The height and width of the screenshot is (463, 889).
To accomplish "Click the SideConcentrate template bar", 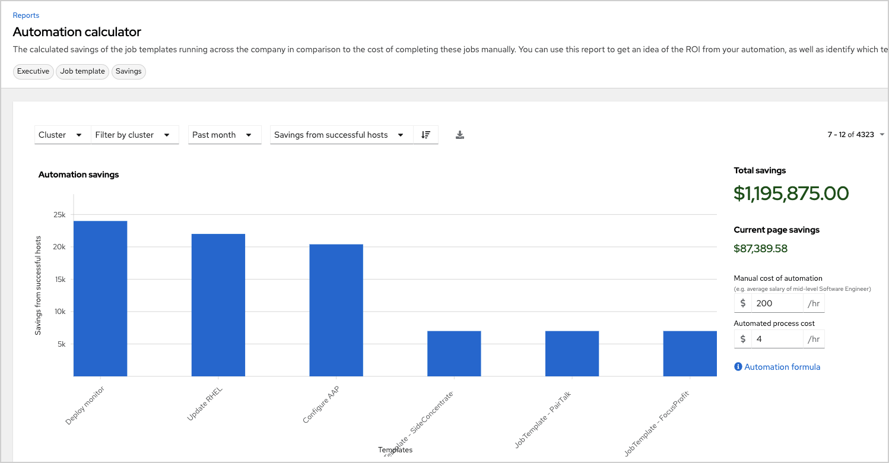I will pos(454,354).
